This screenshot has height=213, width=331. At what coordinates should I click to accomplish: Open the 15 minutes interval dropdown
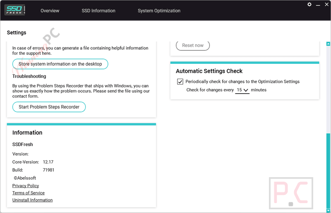(x=242, y=90)
